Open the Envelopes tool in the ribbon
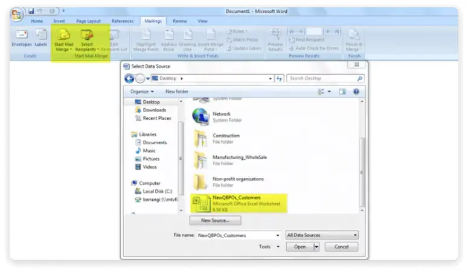The width and height of the screenshot is (468, 272). click(x=22, y=37)
